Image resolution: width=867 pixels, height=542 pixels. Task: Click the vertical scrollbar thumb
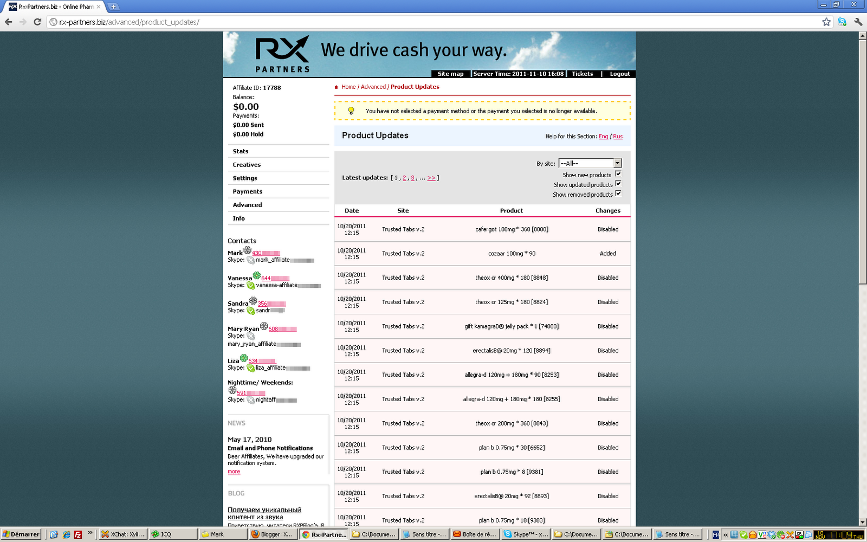tap(863, 162)
